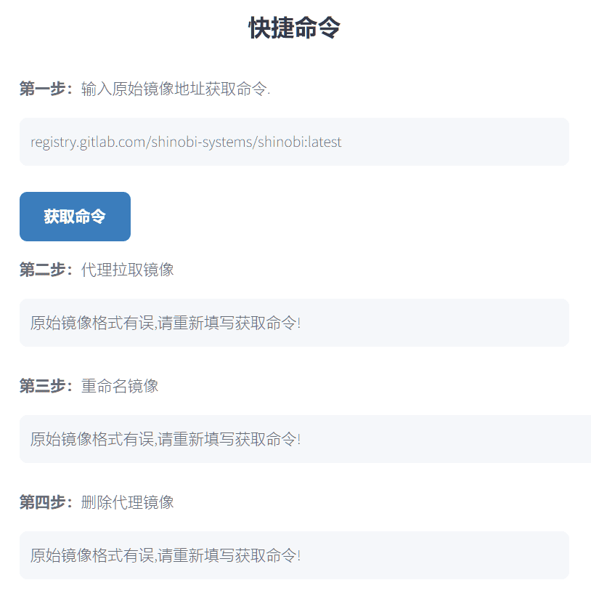Click the 输入原始镜像地址获取命令 instruction text
The image size is (591, 604).
[x=176, y=89]
